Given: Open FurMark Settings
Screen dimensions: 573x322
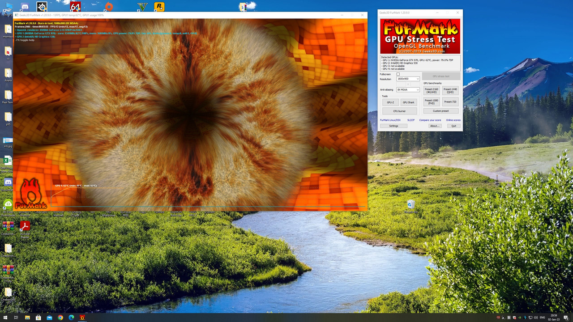Looking at the screenshot, I should (393, 126).
